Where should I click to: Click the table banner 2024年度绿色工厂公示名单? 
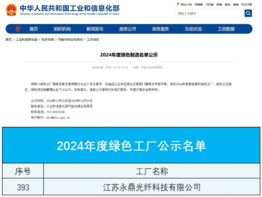click(131, 146)
